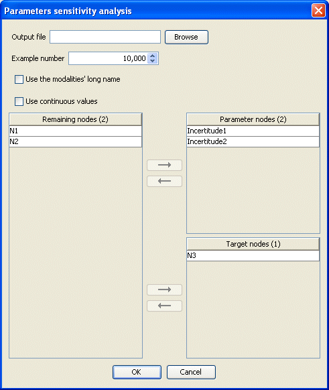Select node N1 in Remaining nodes
329x390 pixels.
click(x=75, y=131)
